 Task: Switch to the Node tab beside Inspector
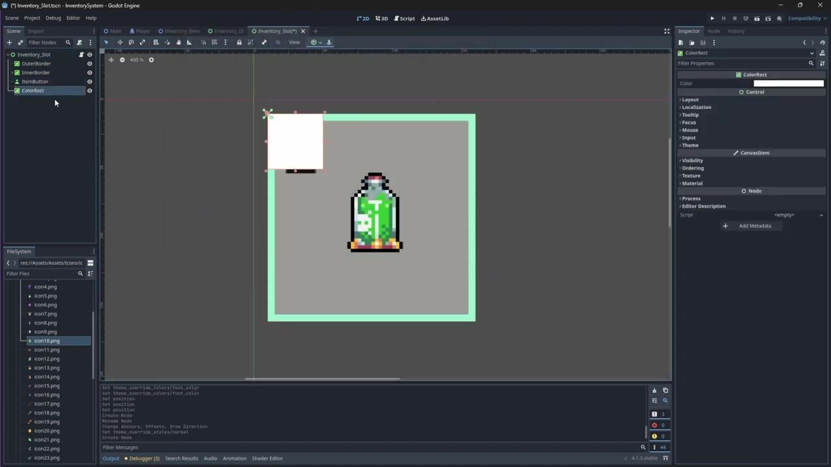coord(713,31)
